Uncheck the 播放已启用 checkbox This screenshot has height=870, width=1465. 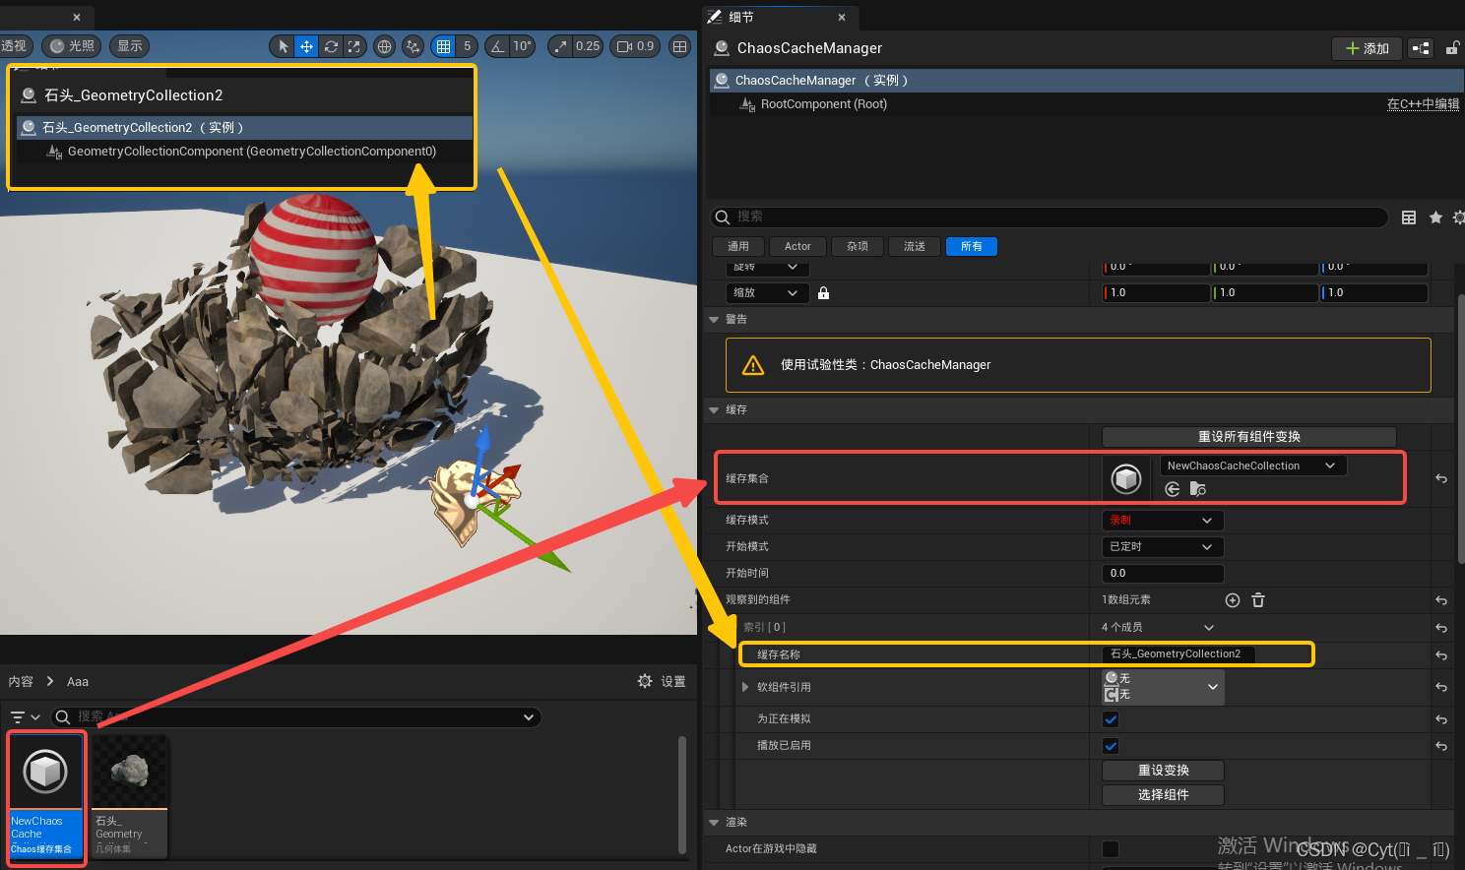(1111, 745)
